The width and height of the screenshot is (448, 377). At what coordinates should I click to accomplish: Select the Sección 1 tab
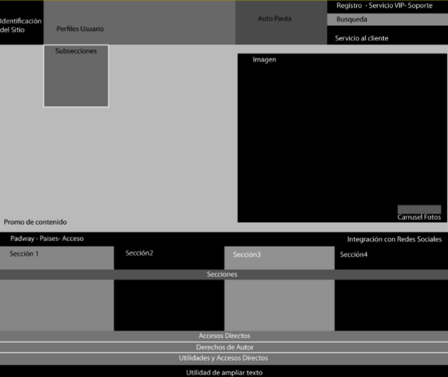[x=57, y=258]
